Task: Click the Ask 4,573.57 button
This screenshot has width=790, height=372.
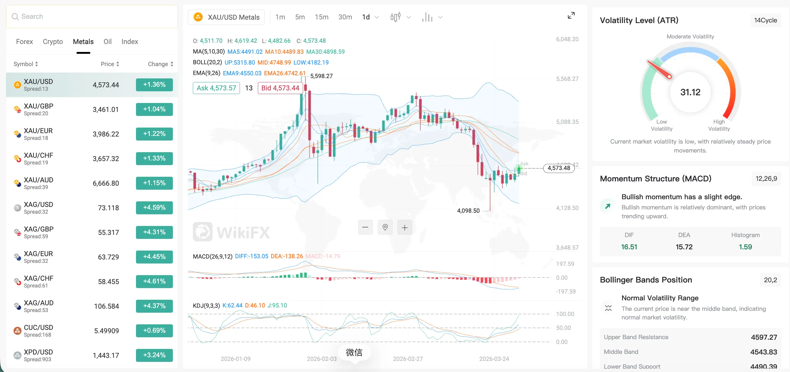Action: (x=216, y=88)
